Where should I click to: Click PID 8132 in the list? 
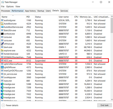(x=29, y=61)
